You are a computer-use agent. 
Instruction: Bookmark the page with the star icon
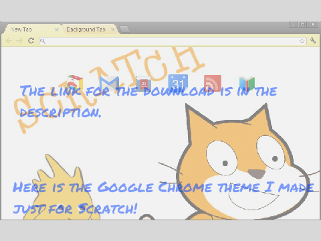tap(302, 41)
